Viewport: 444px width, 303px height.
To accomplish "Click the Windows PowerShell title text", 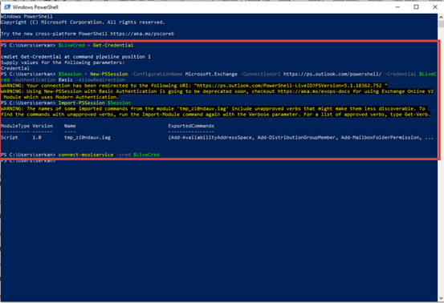I will click(x=35, y=7).
